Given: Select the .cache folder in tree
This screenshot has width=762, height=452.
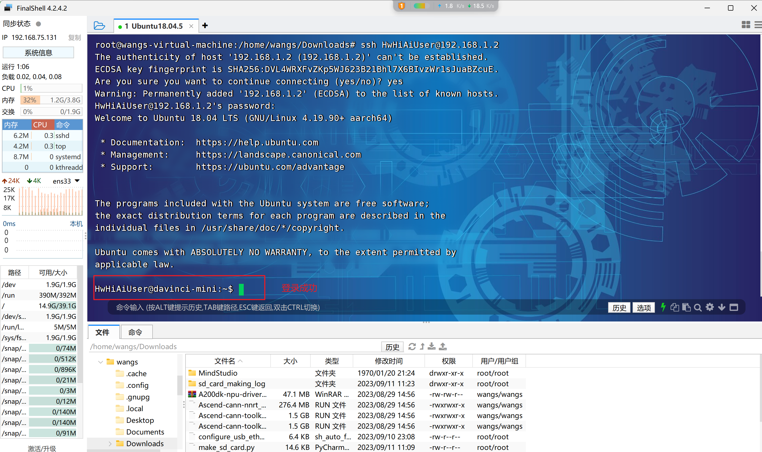Looking at the screenshot, I should (x=131, y=374).
